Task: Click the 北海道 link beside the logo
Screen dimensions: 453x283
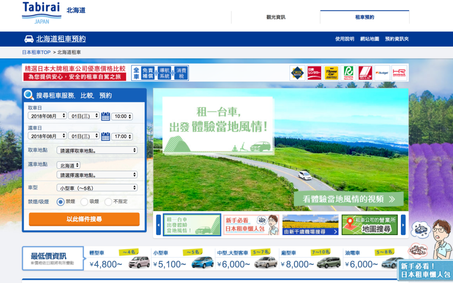Action: (x=76, y=10)
